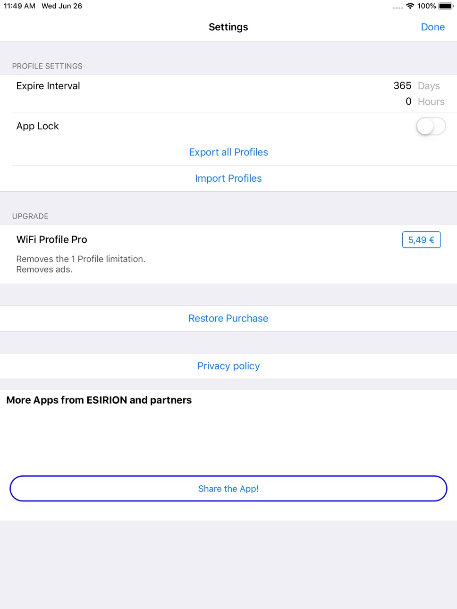Toggle the App Lock switch
The width and height of the screenshot is (457, 609).
[x=431, y=126]
